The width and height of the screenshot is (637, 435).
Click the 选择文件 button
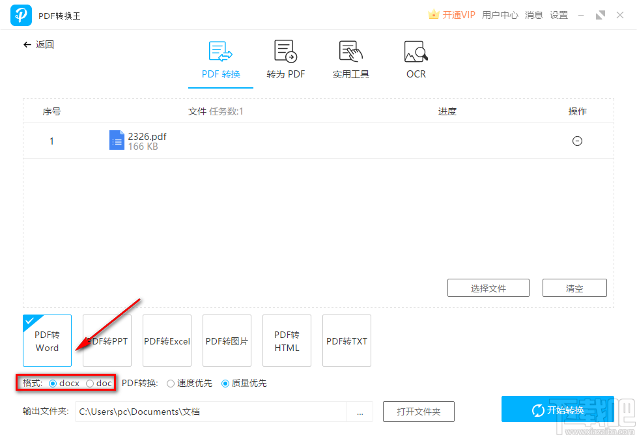click(x=488, y=288)
